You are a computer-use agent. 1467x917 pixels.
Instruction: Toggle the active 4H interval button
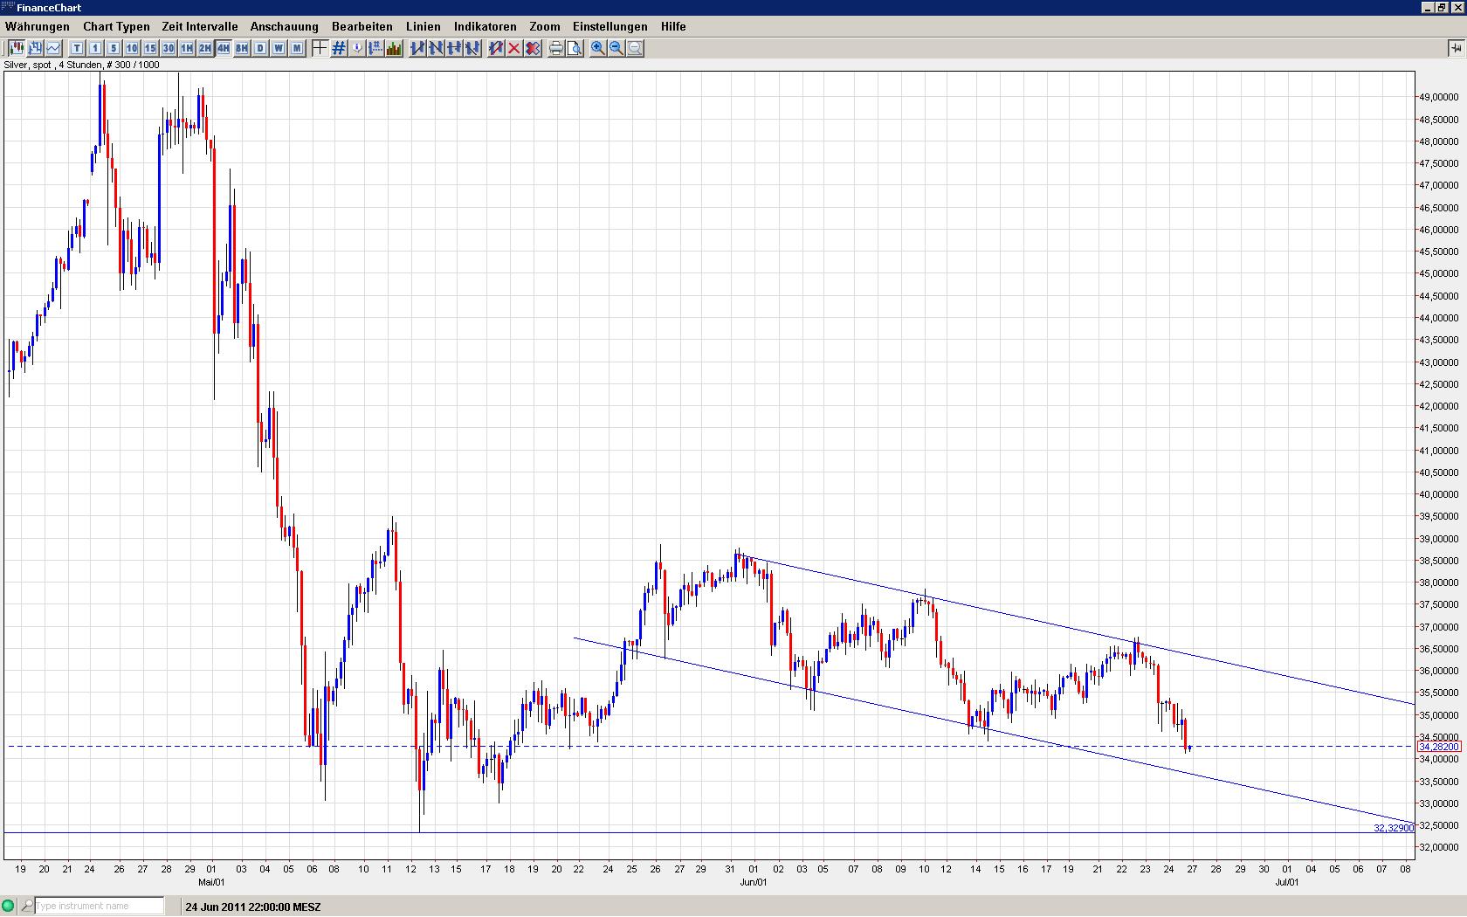click(224, 48)
